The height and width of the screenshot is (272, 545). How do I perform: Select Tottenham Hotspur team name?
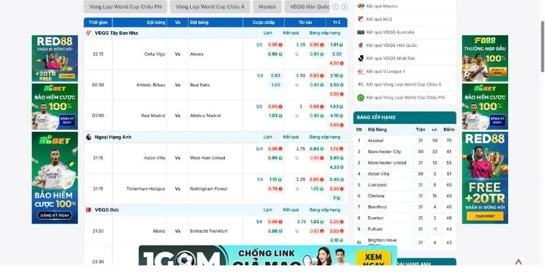(x=146, y=189)
